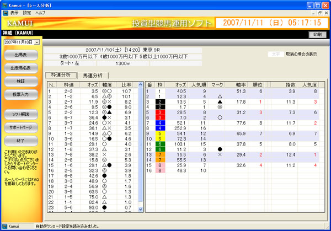331x231 pixels.
Task: Sort by the オッズ column header in horse table
Action: [180, 84]
